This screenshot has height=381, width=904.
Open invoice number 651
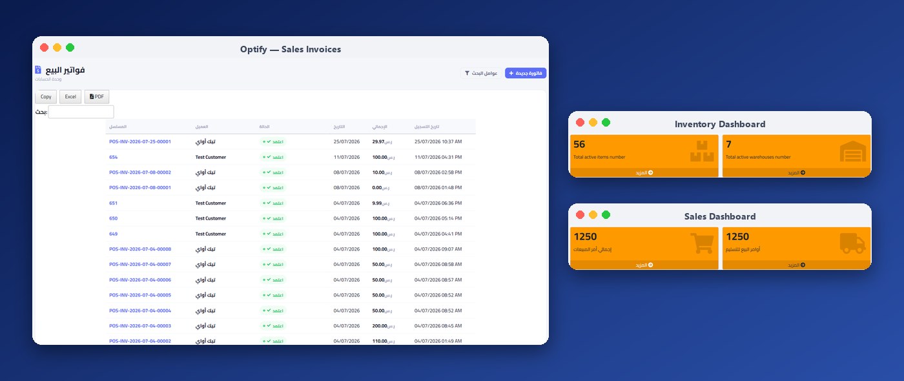[x=114, y=203]
